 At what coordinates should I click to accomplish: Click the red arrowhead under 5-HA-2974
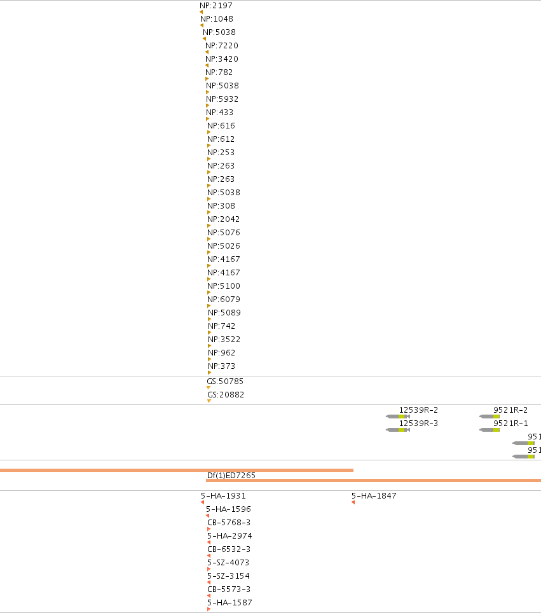[209, 542]
